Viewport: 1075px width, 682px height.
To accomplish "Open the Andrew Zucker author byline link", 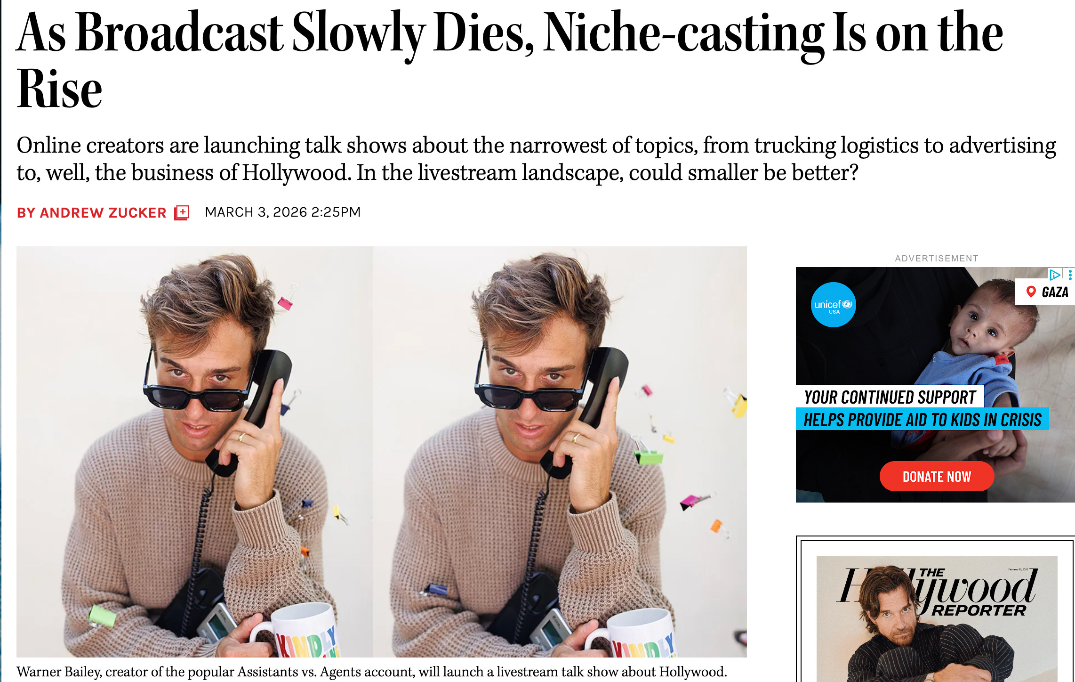I will (92, 213).
